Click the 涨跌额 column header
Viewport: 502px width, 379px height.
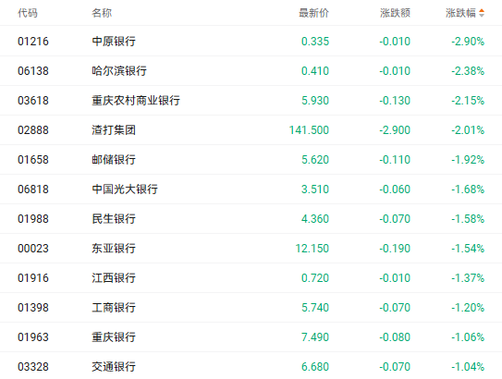pos(395,13)
